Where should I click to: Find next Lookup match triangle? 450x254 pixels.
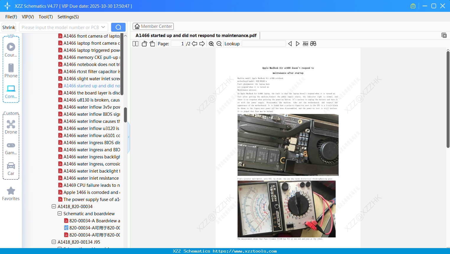298,44
